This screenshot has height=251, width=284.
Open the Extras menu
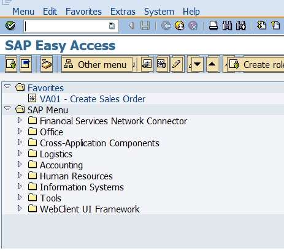pyautogui.click(x=123, y=12)
